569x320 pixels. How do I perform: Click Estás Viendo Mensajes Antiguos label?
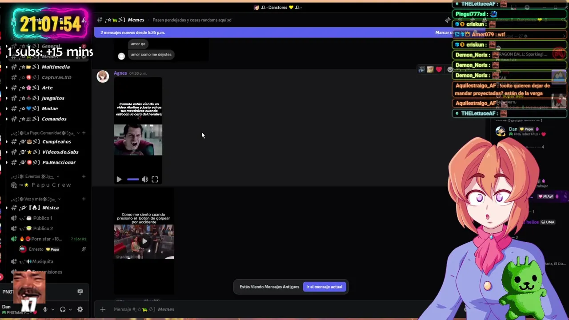(x=269, y=287)
